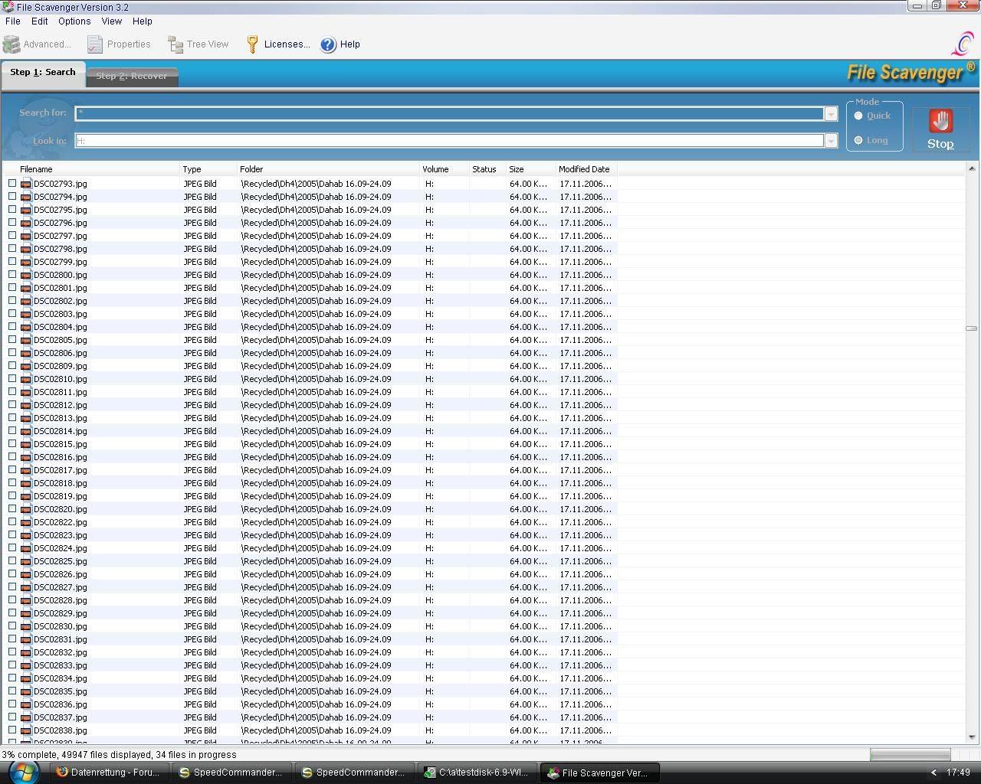Screen dimensions: 981x784
Task: Click the file icon of DSC02820.jpg
Action: tap(25, 509)
